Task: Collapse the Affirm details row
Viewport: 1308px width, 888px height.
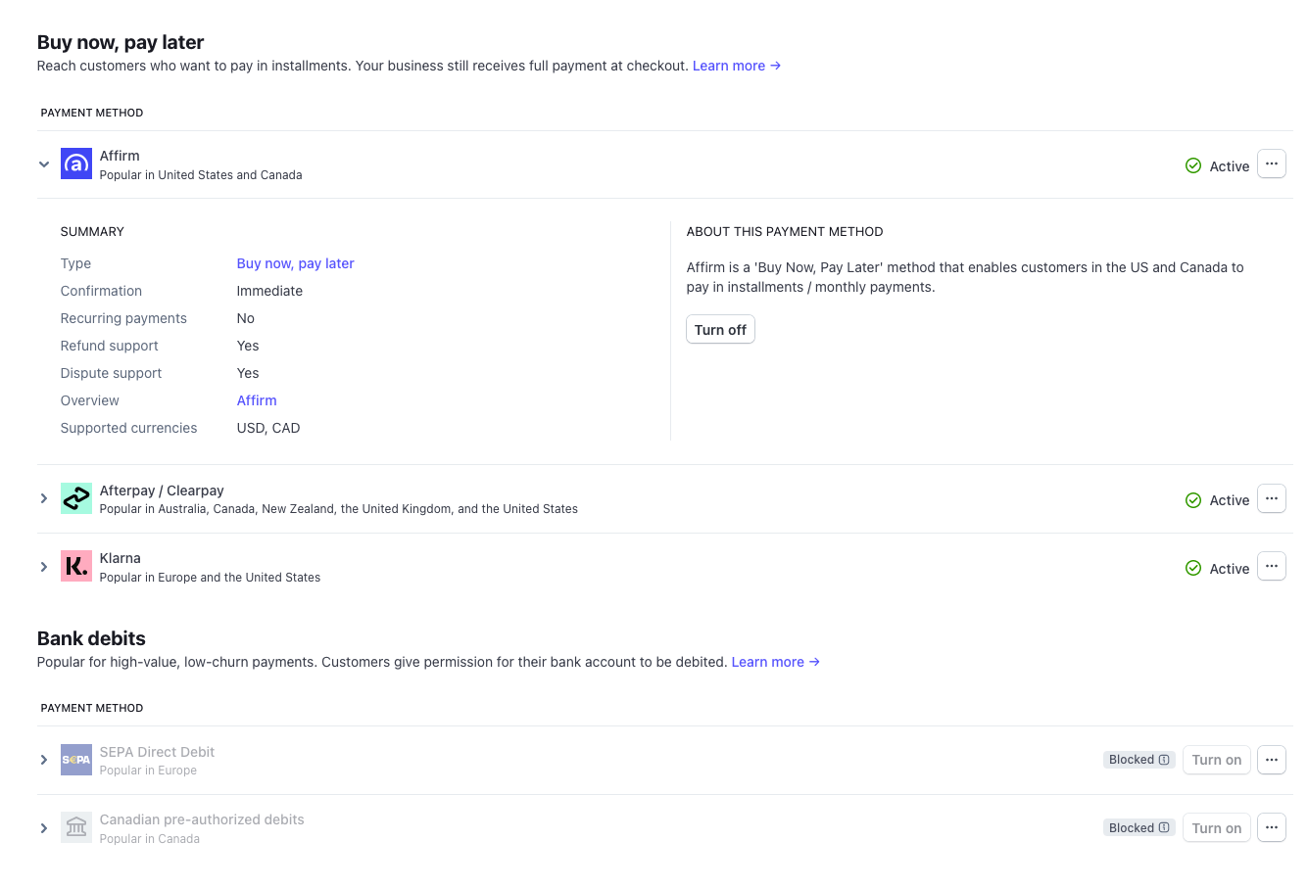Action: click(44, 164)
